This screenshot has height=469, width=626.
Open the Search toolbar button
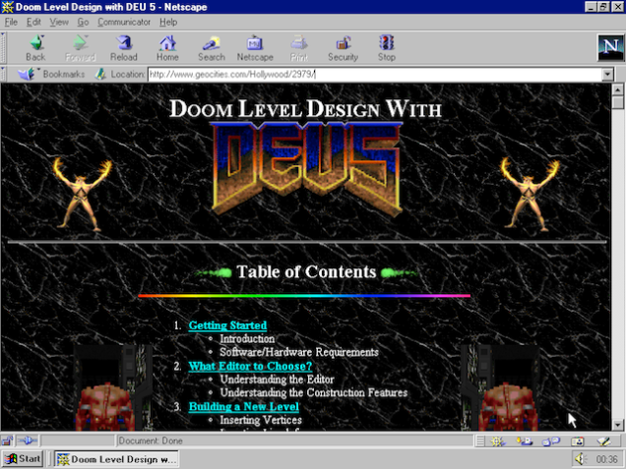pos(212,48)
